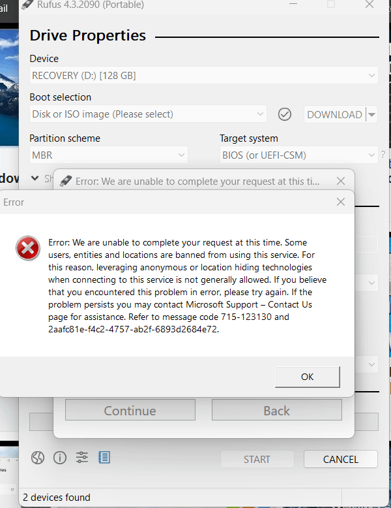Viewport: 391px width, 508px height.
Task: Expand the advanced drive properties chevron
Action: pyautogui.click(x=35, y=178)
